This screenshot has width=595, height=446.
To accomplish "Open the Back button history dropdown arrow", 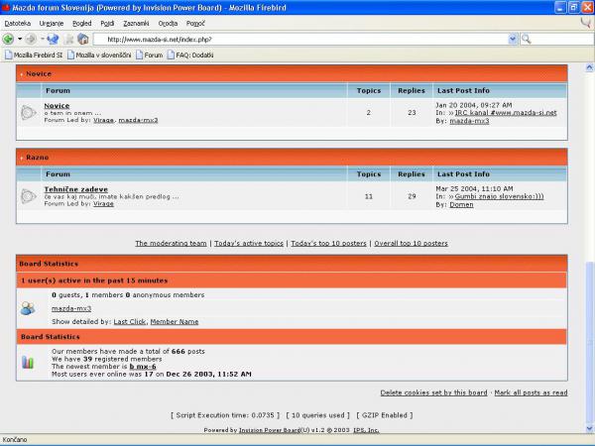I will 20,39.
